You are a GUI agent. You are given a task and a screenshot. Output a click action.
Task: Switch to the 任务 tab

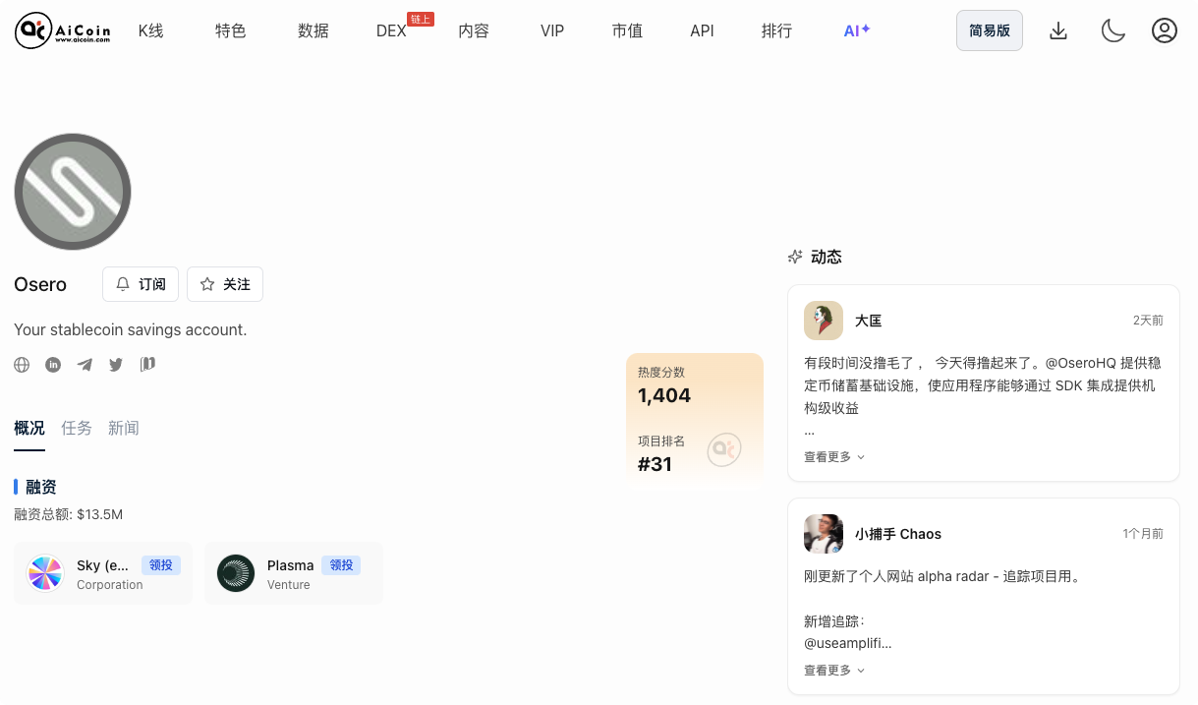point(77,428)
